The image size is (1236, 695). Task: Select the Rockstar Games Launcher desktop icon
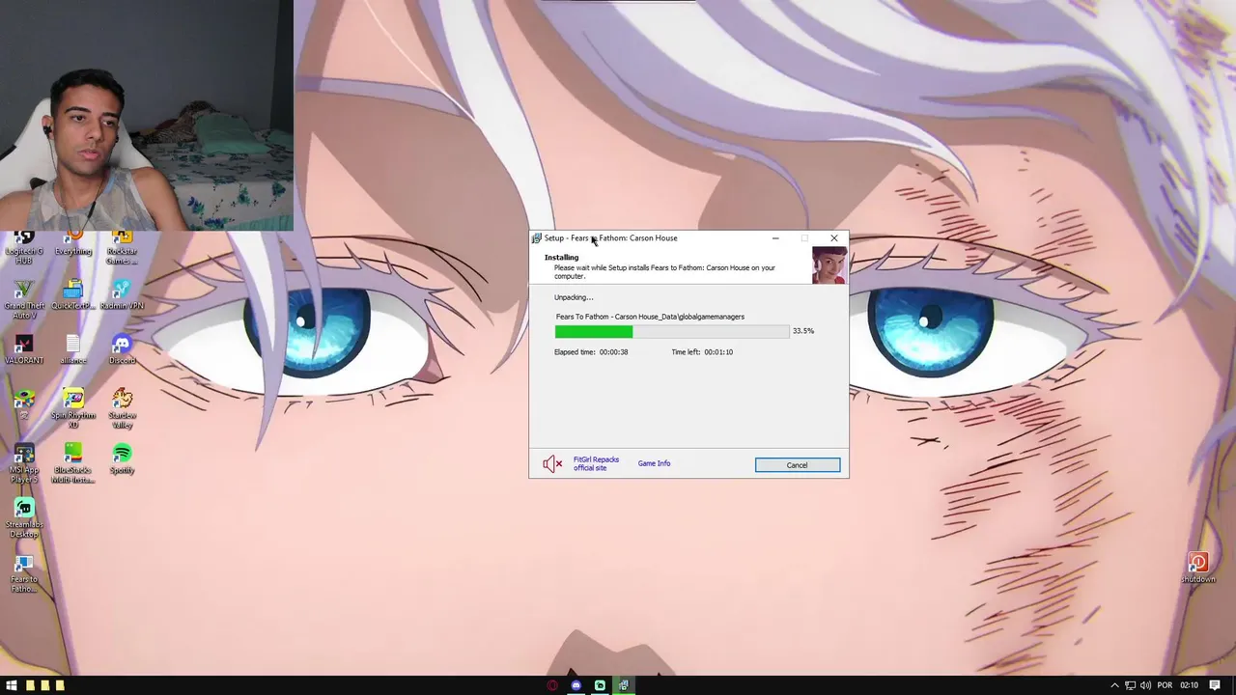click(x=122, y=248)
